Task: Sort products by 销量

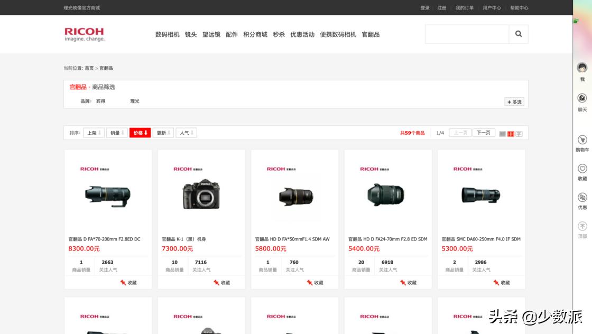Action: tap(117, 133)
